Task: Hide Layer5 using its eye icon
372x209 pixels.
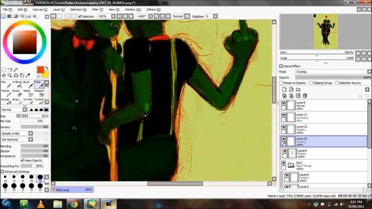Action: click(284, 103)
